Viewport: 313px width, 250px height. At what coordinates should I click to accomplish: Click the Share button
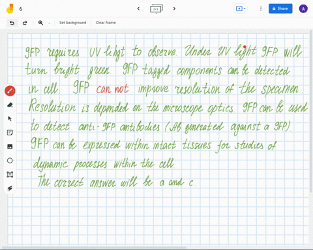(280, 8)
